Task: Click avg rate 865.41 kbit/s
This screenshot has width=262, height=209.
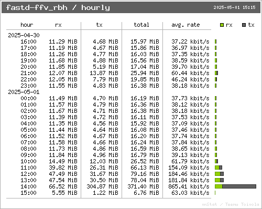Action: 189,186
